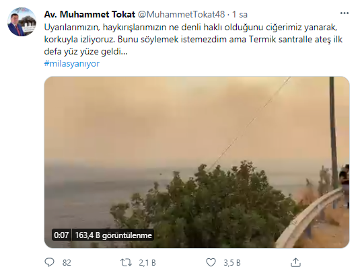Click the @MuhammetTokat48 handle

[181, 14]
